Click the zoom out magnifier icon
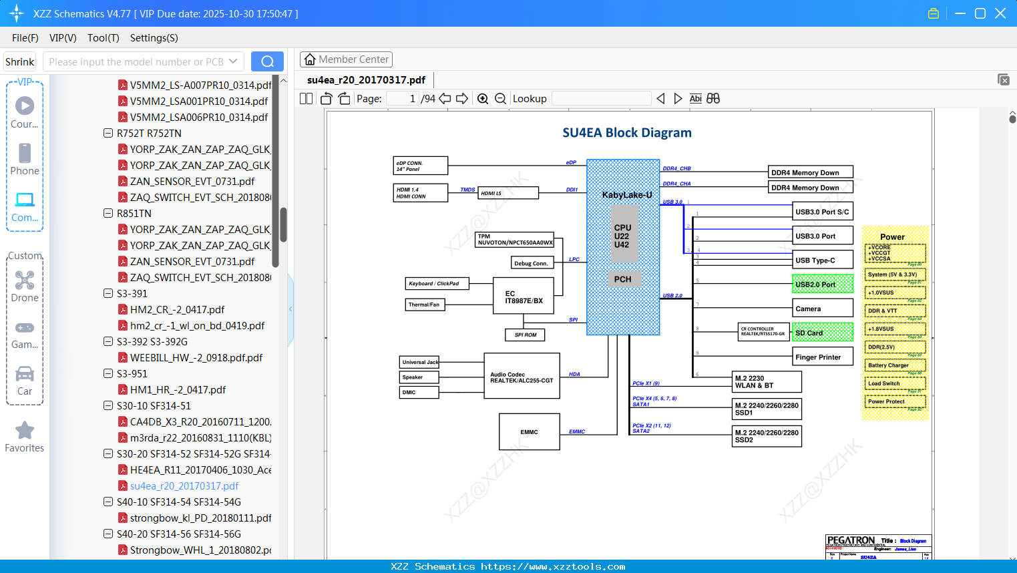 coord(501,99)
